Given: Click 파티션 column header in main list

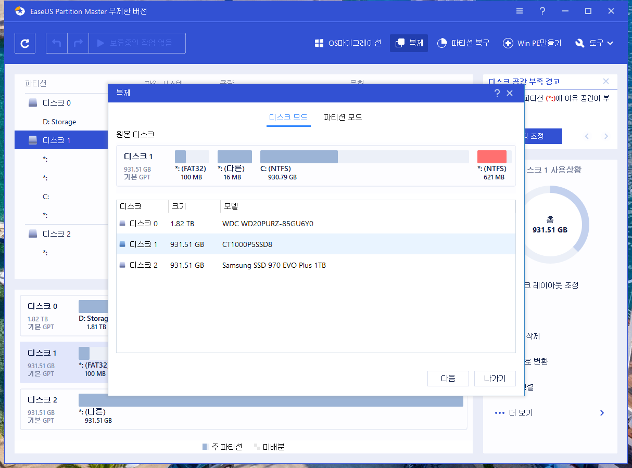Looking at the screenshot, I should click(x=36, y=83).
